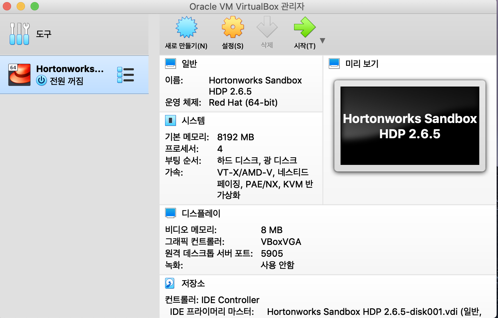This screenshot has width=498, height=318.
Task: Open the 디스플레이 section header
Action: pos(201,213)
